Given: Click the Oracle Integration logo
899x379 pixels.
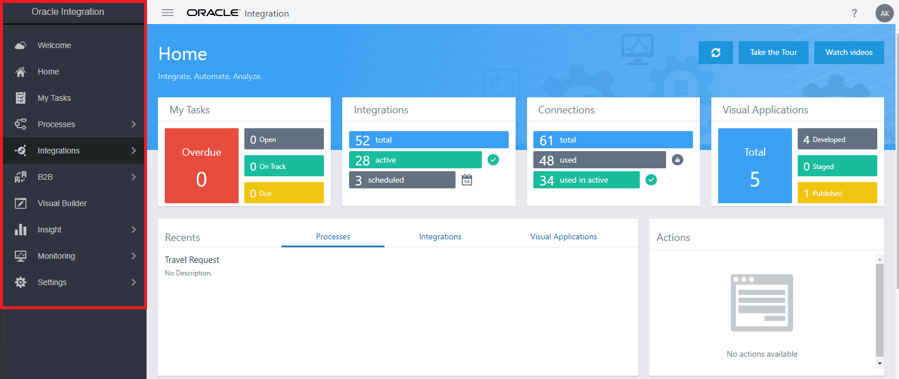Looking at the screenshot, I should 237,13.
